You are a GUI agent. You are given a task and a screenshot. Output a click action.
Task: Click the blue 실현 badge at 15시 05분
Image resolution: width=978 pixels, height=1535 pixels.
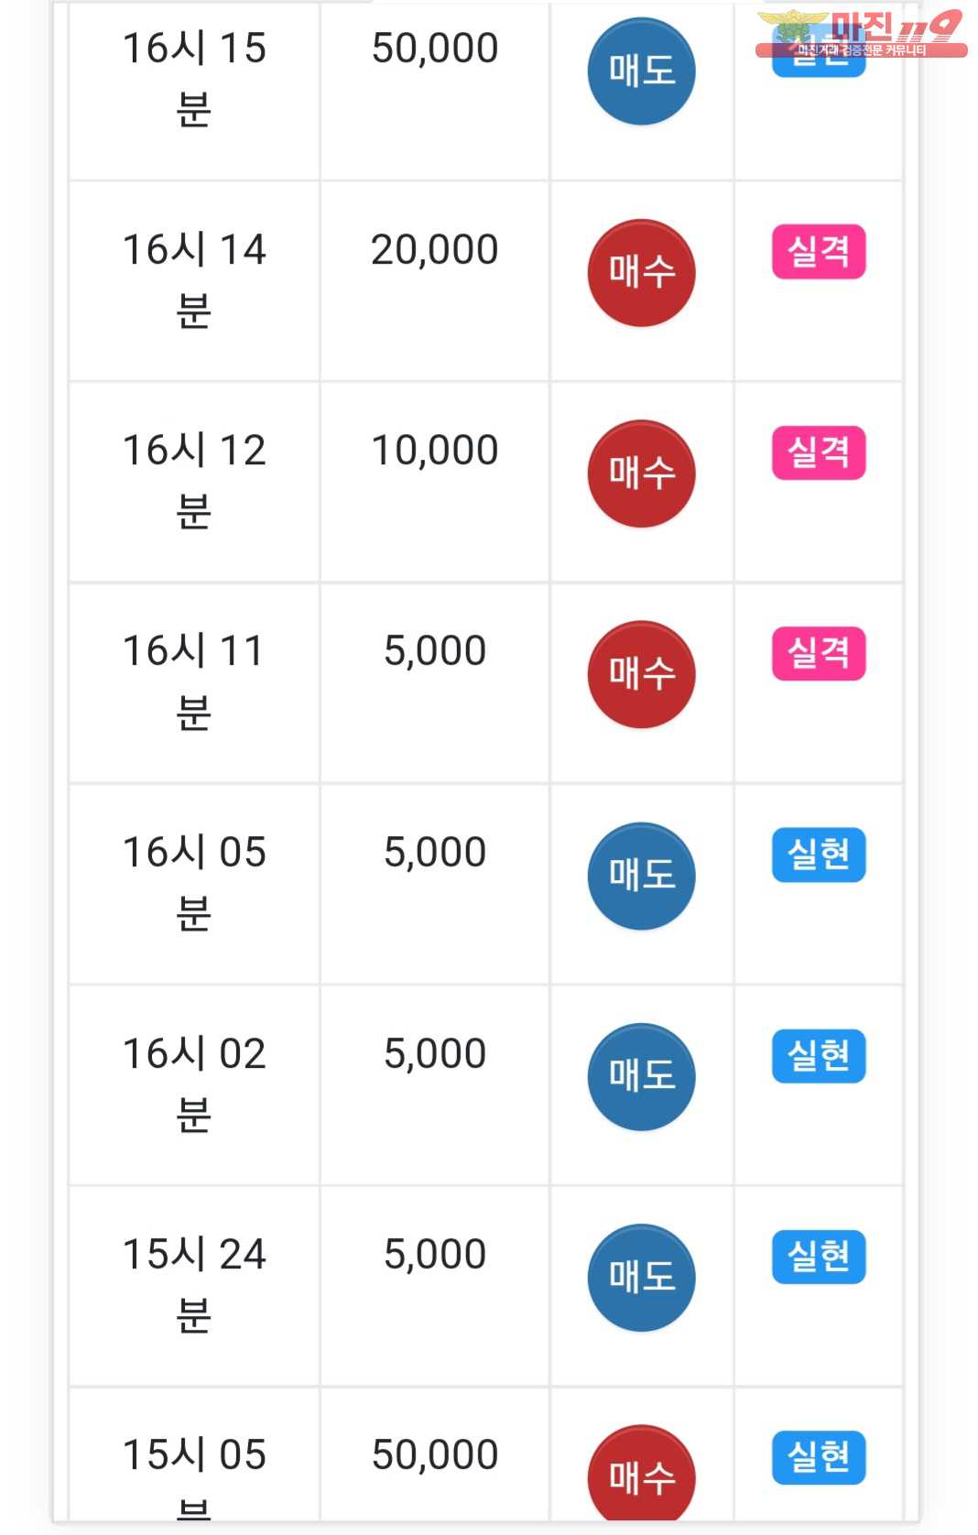[x=819, y=1456]
